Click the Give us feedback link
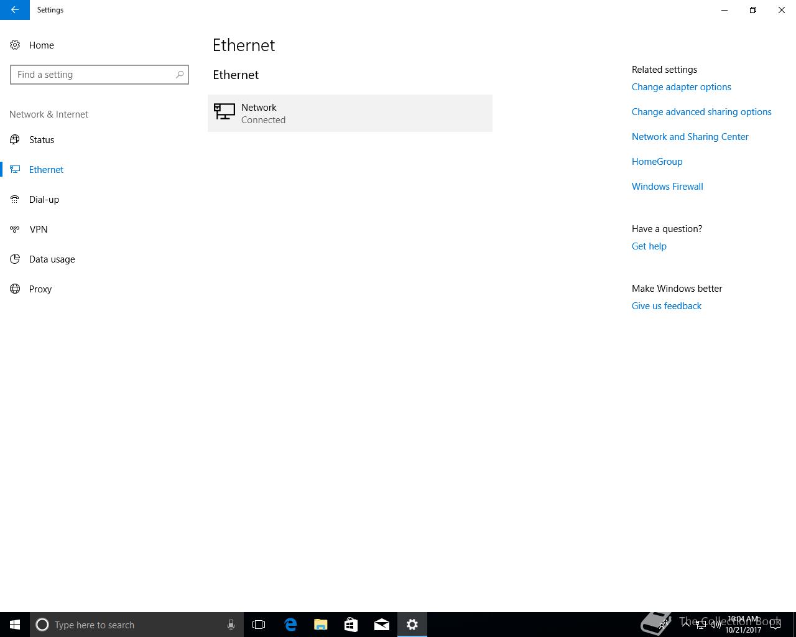796x637 pixels. [666, 306]
